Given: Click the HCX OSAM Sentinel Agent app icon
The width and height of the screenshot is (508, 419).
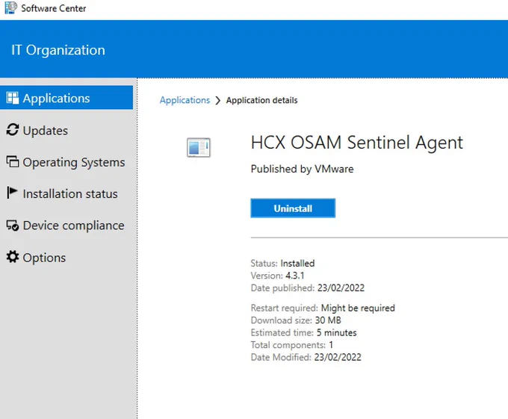Looking at the screenshot, I should point(199,147).
